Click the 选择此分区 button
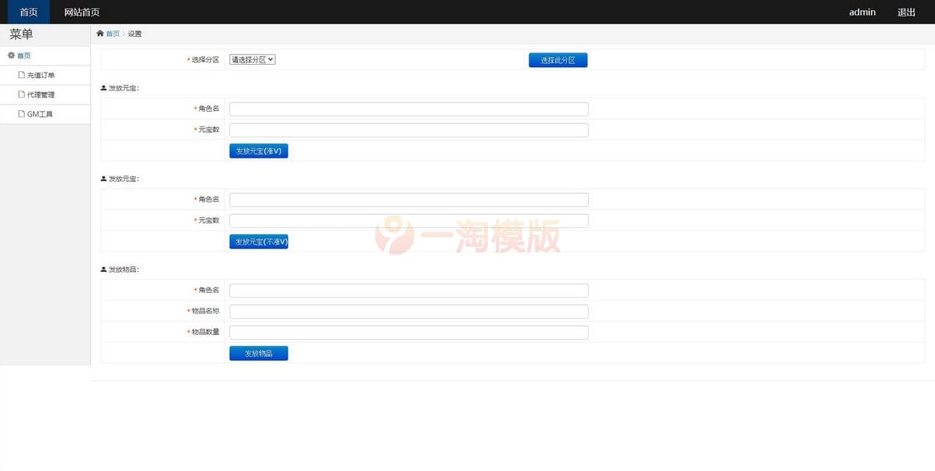The height and width of the screenshot is (471, 935). (557, 59)
